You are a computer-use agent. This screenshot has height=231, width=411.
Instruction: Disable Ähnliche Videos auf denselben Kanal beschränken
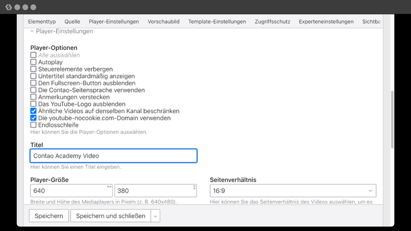(34, 111)
